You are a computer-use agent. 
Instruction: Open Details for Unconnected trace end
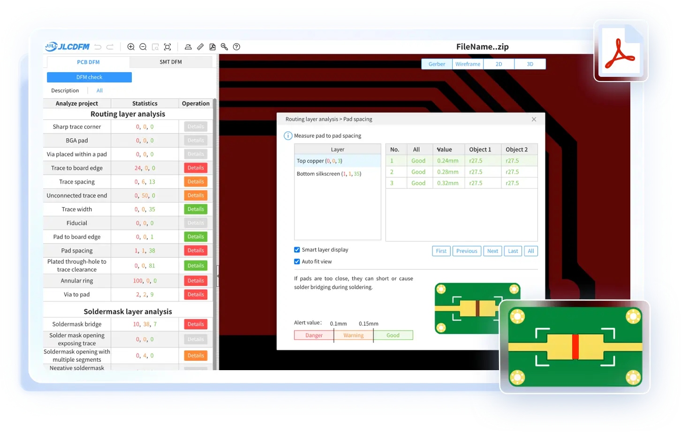click(x=196, y=195)
